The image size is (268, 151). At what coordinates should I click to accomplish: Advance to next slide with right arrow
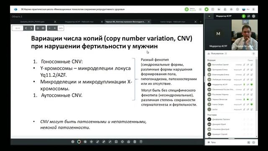(31, 28)
